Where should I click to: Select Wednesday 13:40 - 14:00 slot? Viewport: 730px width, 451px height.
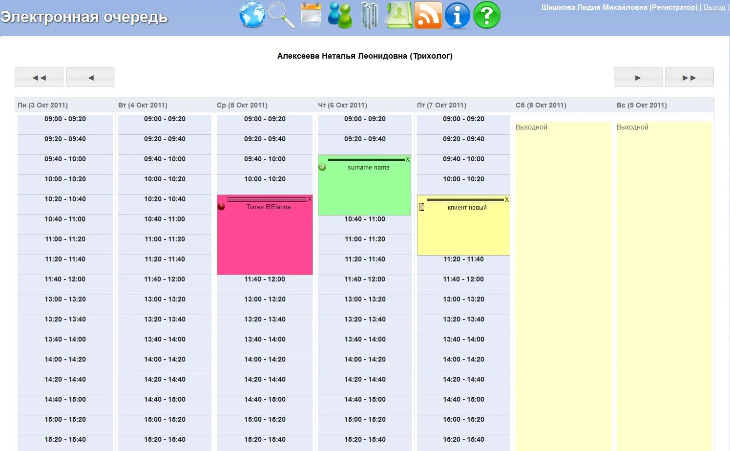coord(265,344)
